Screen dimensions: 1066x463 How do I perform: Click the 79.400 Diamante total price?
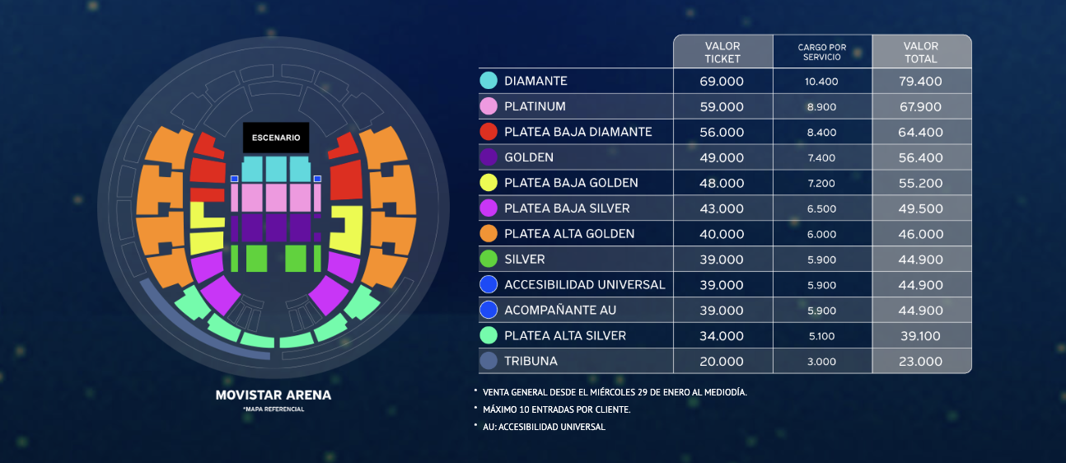pos(921,81)
